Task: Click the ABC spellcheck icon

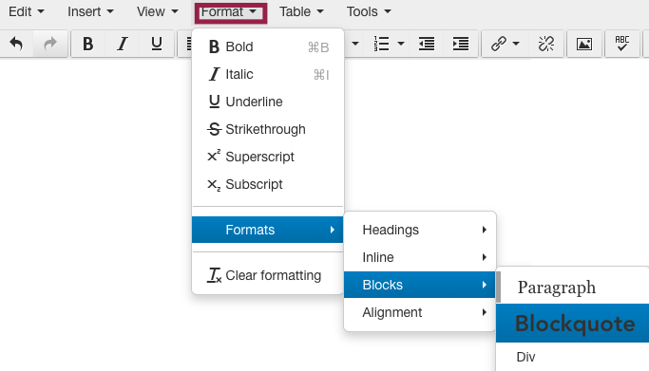Action: [622, 44]
